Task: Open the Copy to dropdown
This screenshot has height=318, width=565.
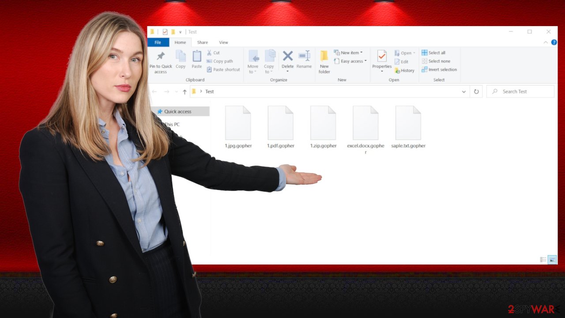Action: coord(269,62)
